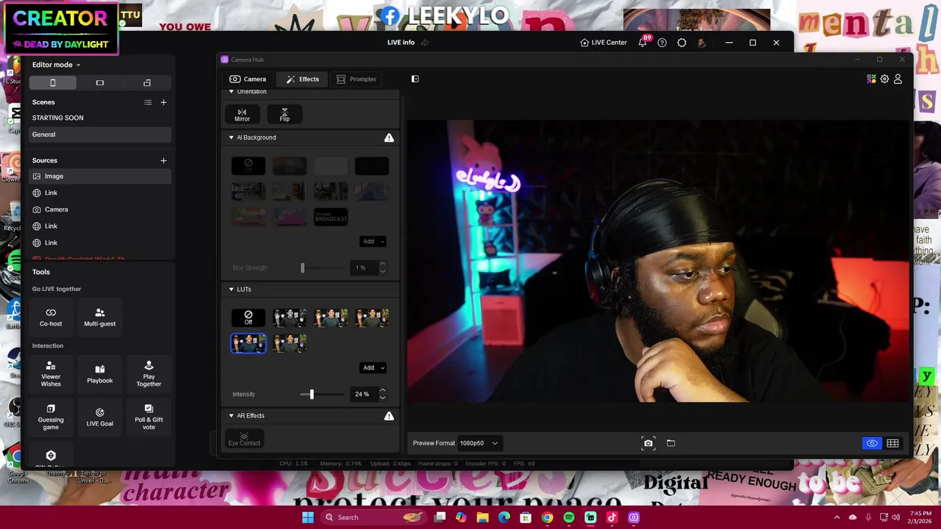Toggle the Eye Contact AR effect

244,439
